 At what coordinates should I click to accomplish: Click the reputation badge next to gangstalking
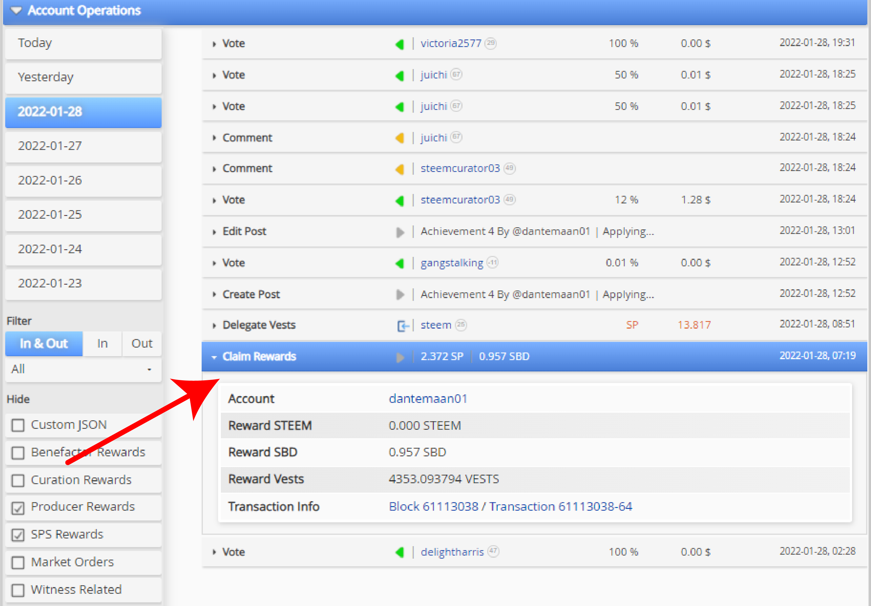pyautogui.click(x=492, y=262)
